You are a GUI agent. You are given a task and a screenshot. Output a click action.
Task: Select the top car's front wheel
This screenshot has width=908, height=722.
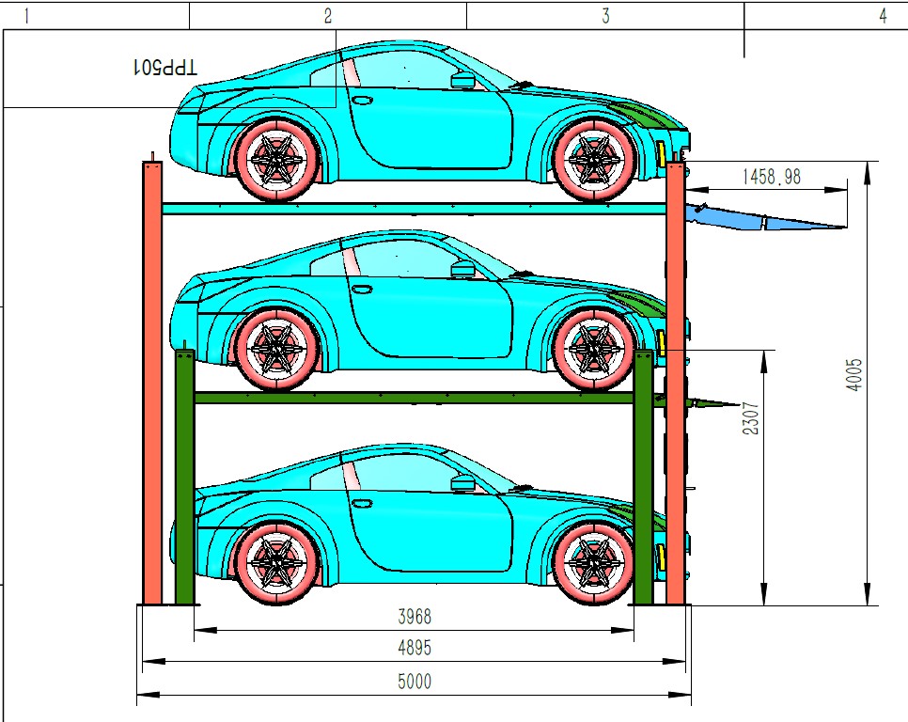click(594, 158)
